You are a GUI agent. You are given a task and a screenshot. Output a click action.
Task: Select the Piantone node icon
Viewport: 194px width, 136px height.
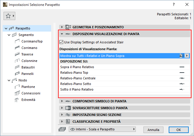point(17,87)
